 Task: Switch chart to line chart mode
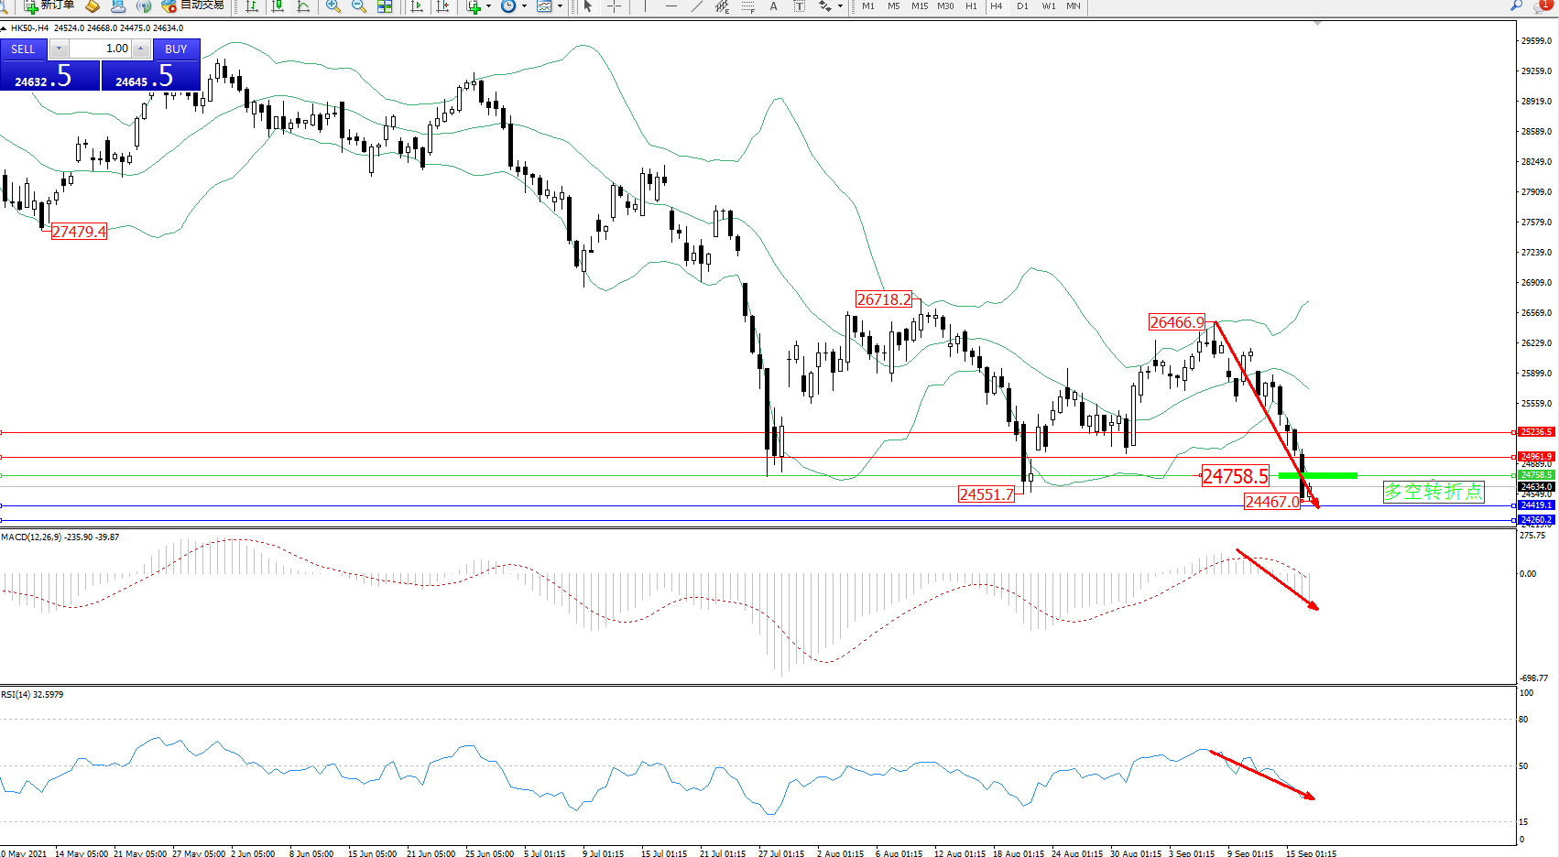coord(303,6)
